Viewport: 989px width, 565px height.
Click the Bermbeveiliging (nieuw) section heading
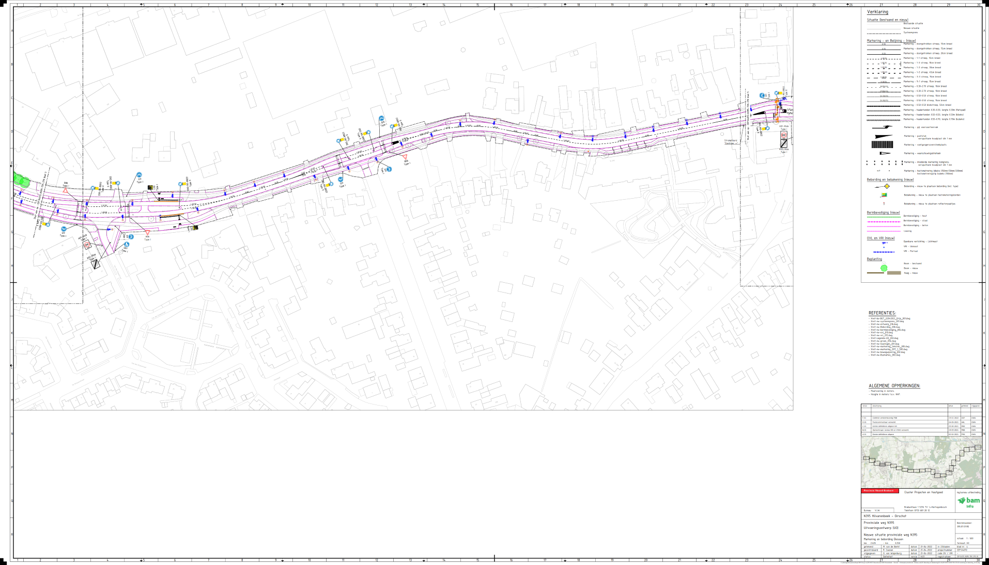(883, 213)
